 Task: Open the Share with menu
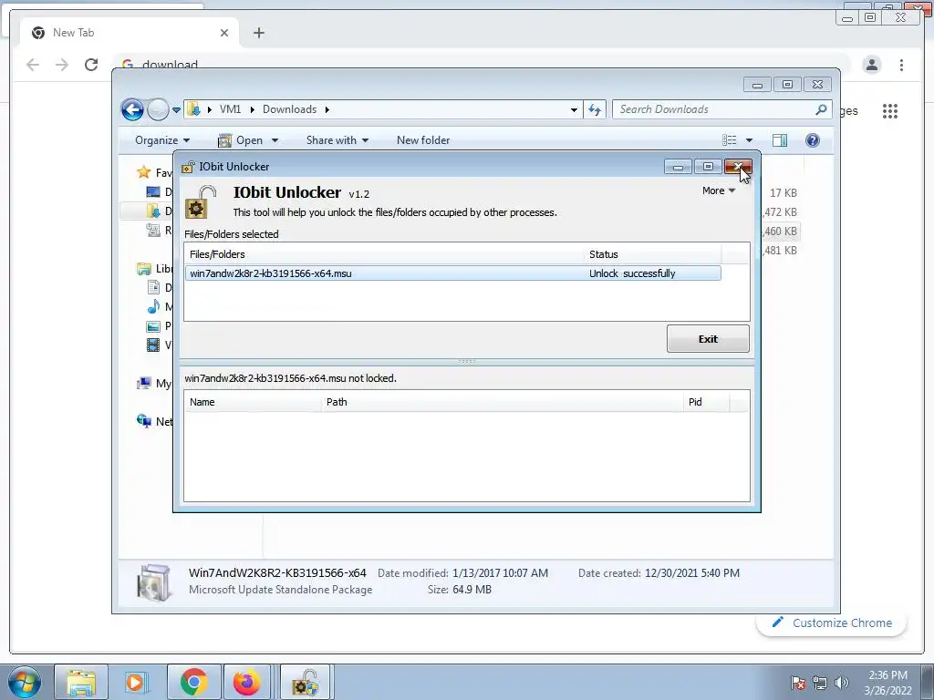pyautogui.click(x=337, y=140)
